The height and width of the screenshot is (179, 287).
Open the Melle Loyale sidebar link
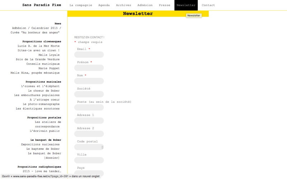pos(49,55)
